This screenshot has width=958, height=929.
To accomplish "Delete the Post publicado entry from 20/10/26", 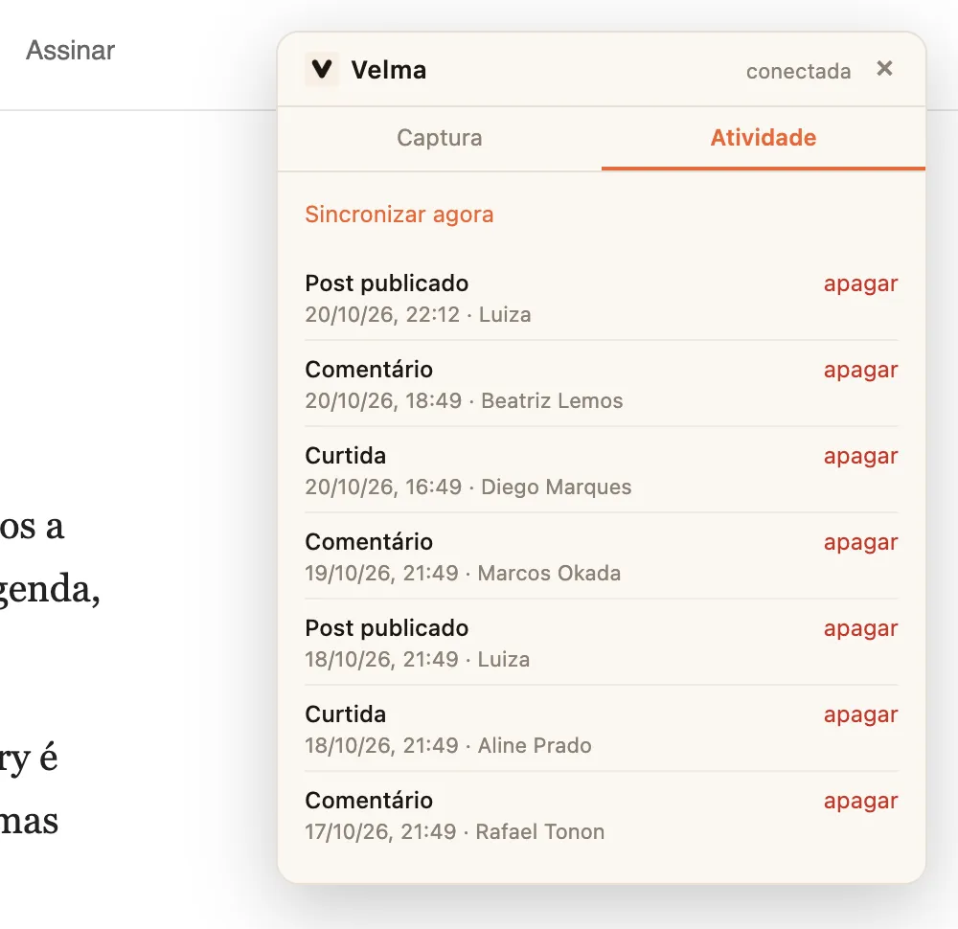I will (x=860, y=283).
